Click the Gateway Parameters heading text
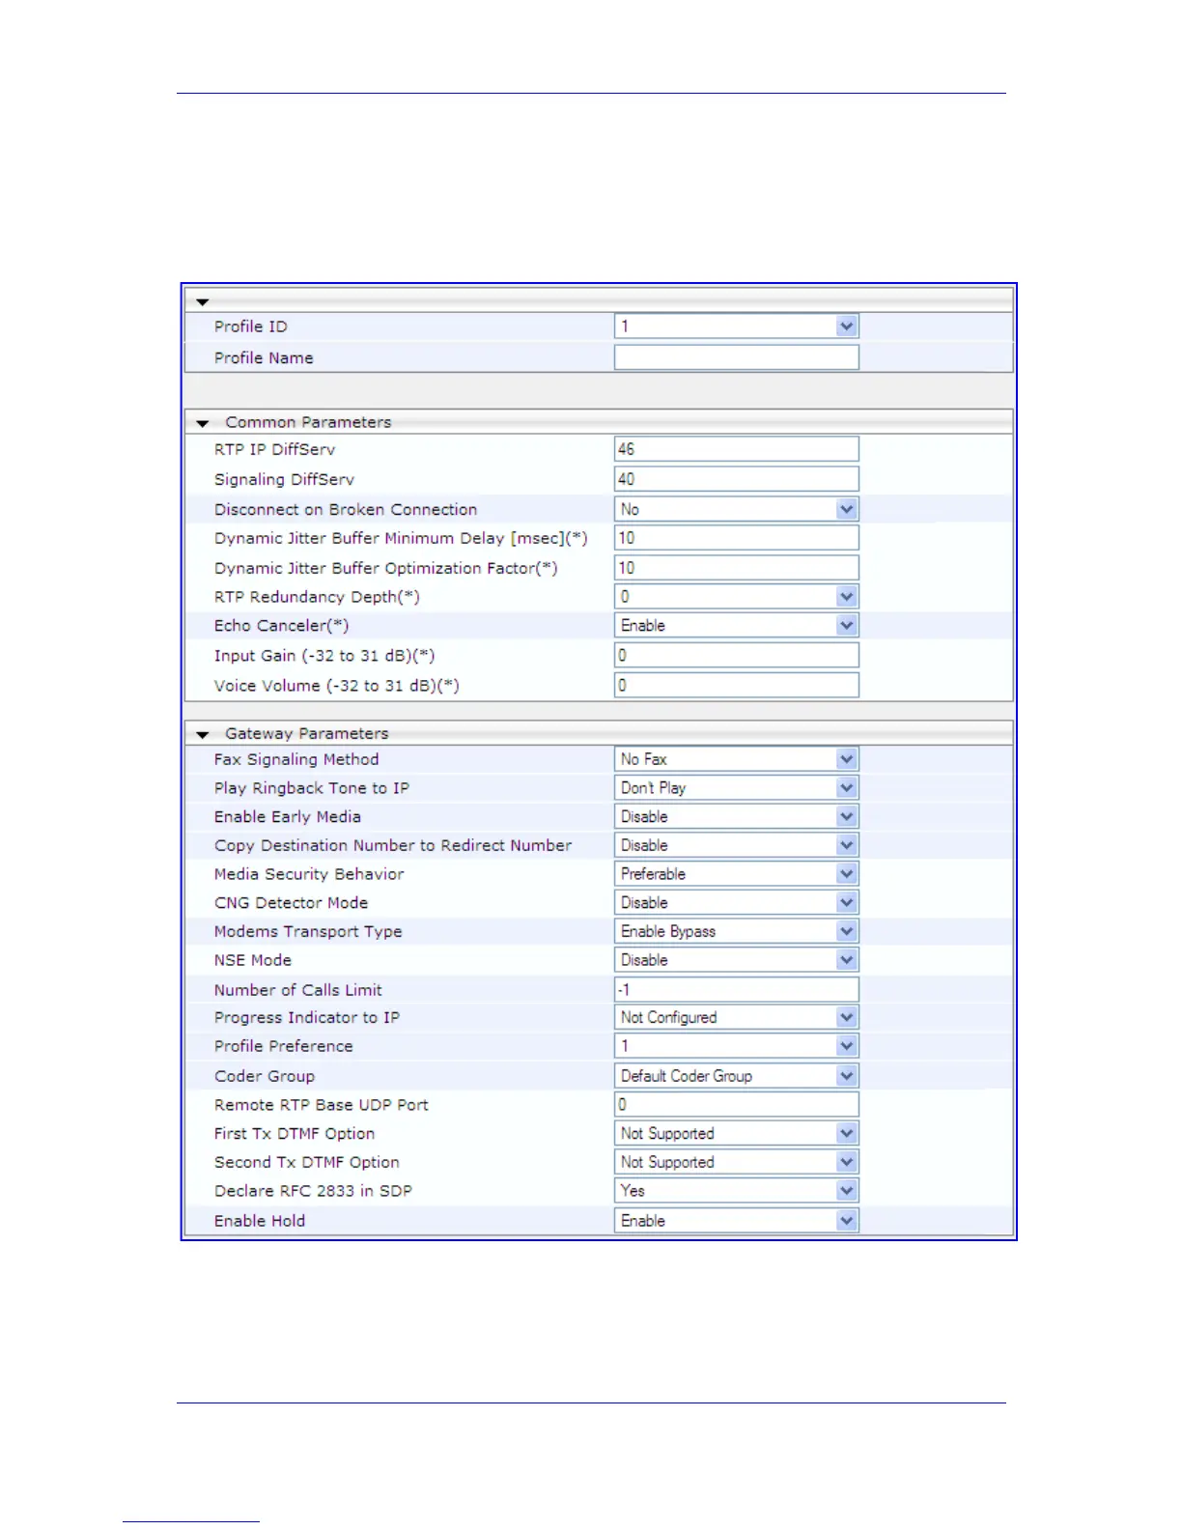The width and height of the screenshot is (1182, 1530). [306, 733]
